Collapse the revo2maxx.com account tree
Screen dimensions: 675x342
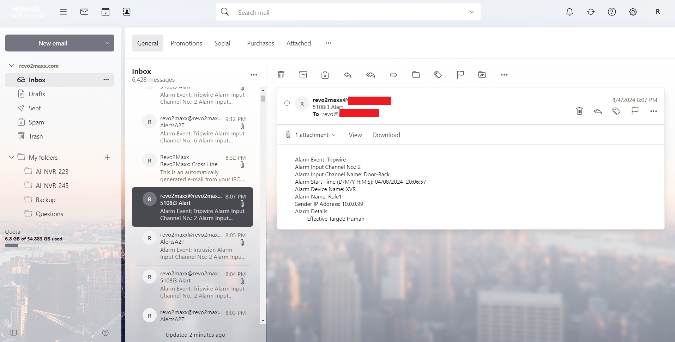[x=12, y=66]
